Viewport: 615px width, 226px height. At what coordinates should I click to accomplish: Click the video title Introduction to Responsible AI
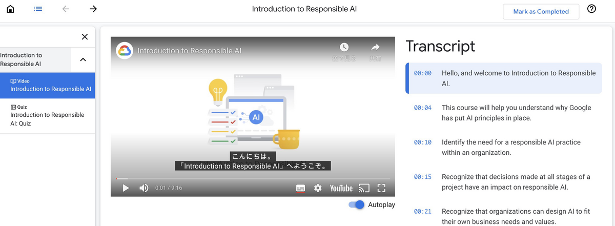point(190,51)
